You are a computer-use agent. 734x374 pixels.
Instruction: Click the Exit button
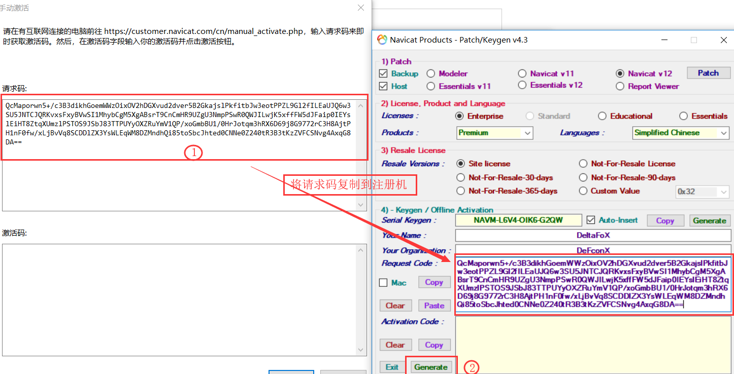tap(392, 367)
